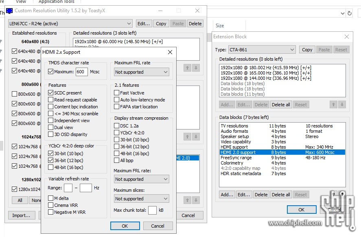Select FreeSync range data block
Viewport: 361px width, 237px height.
(x=282, y=158)
